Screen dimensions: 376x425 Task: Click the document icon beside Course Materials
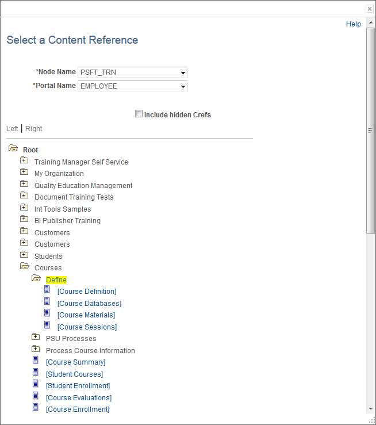click(47, 313)
